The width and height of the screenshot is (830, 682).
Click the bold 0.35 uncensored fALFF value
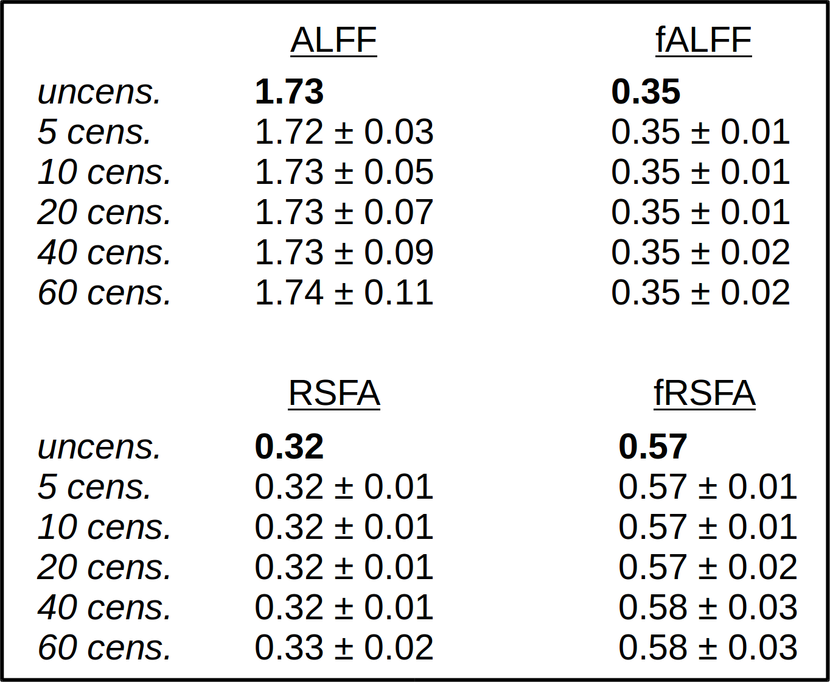coord(646,92)
